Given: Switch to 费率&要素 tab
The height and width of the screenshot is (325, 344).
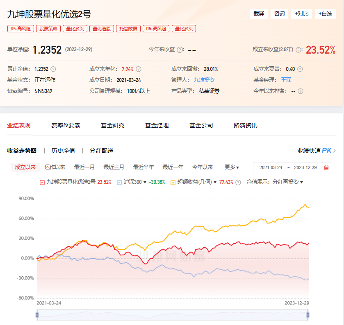Looking at the screenshot, I should 66,126.
